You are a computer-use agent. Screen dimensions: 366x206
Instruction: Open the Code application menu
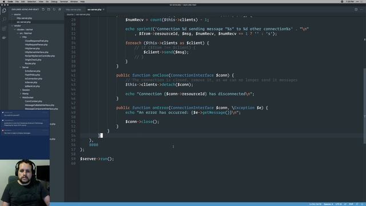point(10,1)
